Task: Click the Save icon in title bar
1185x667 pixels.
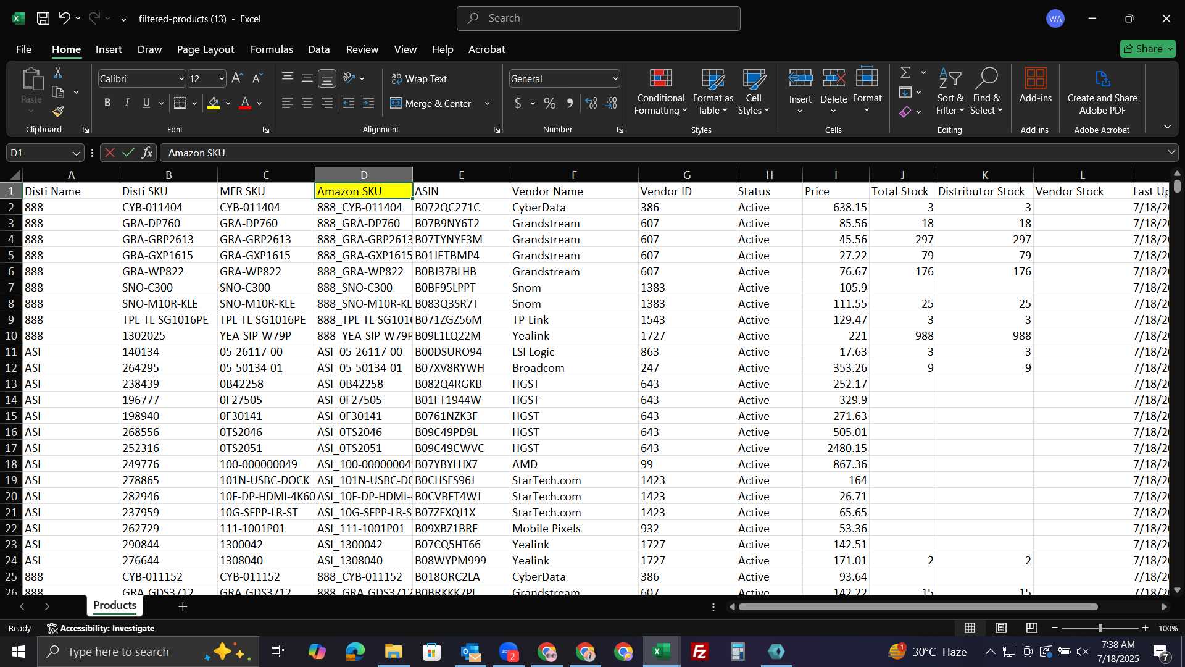Action: (x=43, y=19)
